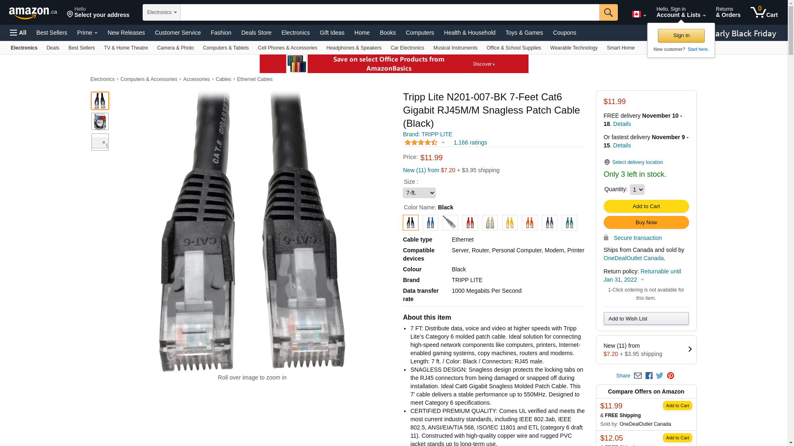Open the Quantity dropdown

pyautogui.click(x=637, y=190)
